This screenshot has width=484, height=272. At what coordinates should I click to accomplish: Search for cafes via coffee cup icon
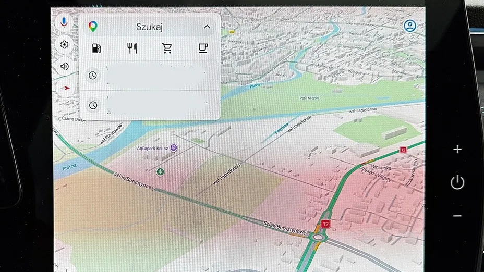click(x=203, y=48)
